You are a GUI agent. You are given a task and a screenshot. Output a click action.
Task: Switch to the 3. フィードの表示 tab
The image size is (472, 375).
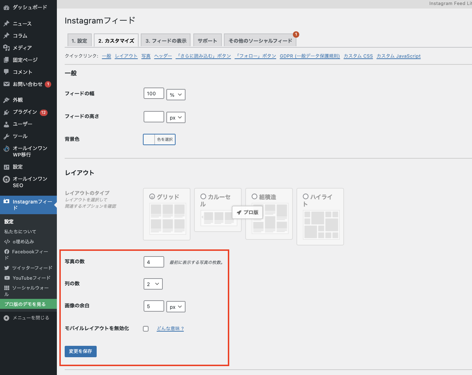[x=166, y=41]
